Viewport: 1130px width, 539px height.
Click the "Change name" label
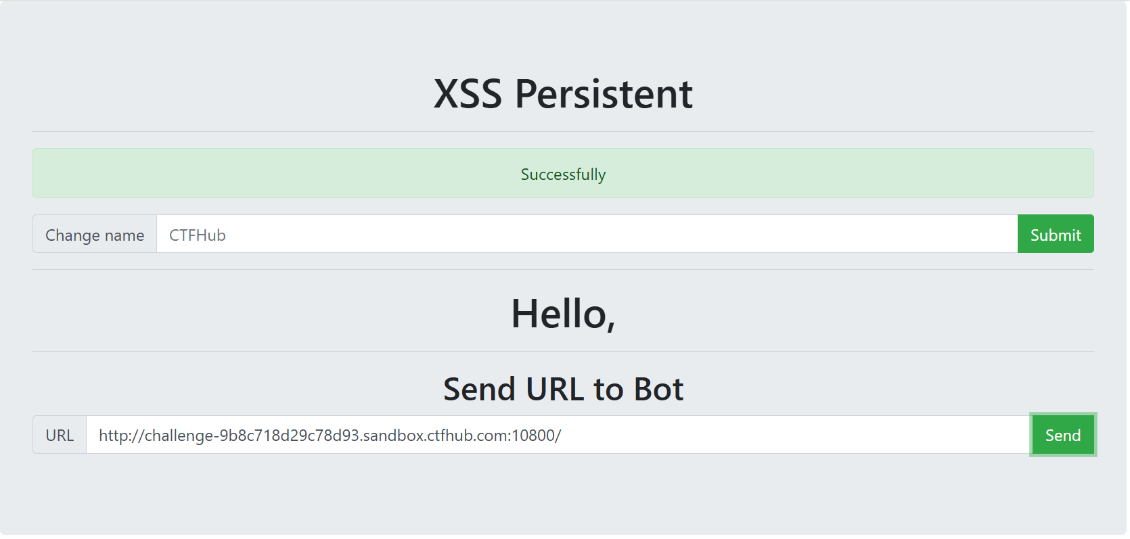point(95,235)
